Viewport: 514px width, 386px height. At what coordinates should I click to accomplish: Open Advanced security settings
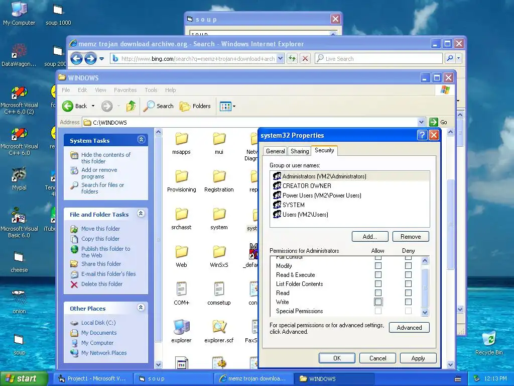point(409,328)
